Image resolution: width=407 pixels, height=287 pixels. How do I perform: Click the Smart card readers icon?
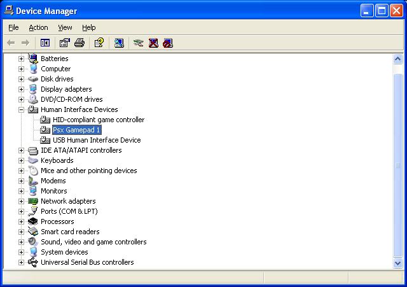pyautogui.click(x=33, y=232)
